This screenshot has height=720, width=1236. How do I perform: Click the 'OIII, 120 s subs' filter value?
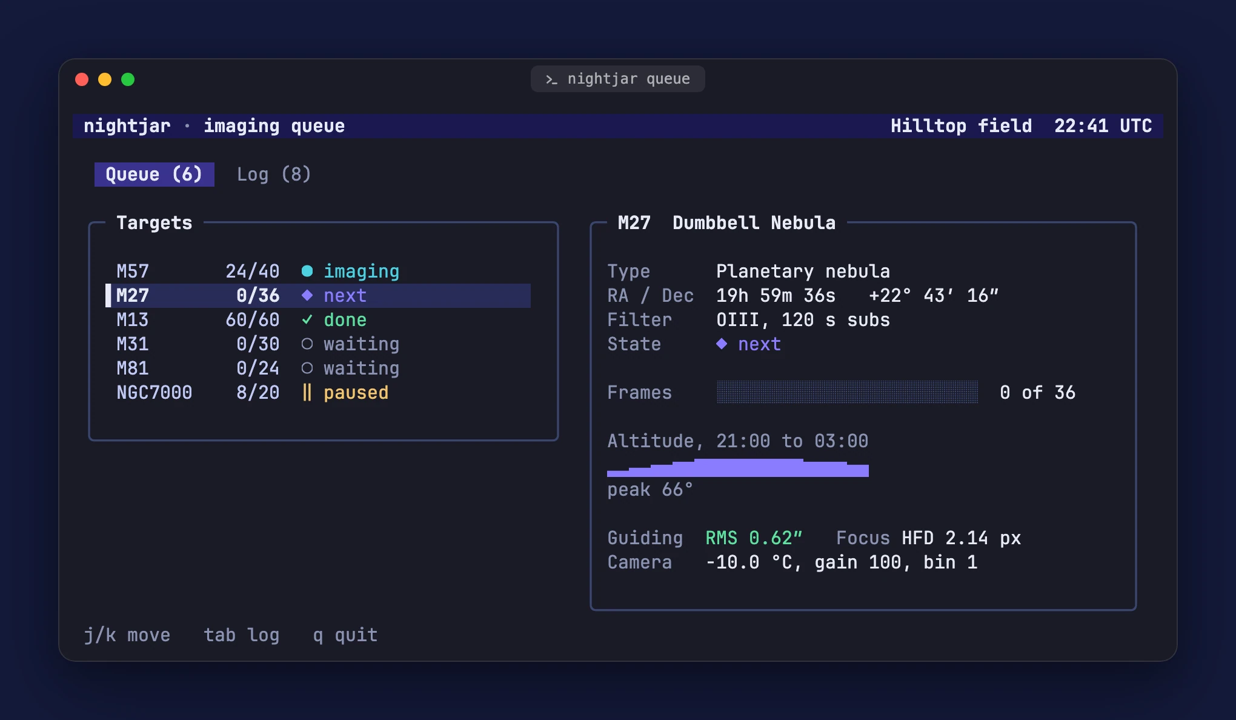pos(803,319)
